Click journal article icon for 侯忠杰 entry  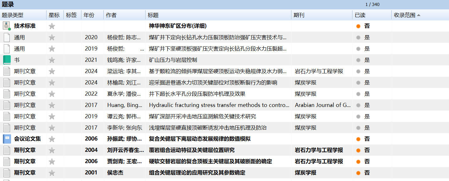[7, 173]
